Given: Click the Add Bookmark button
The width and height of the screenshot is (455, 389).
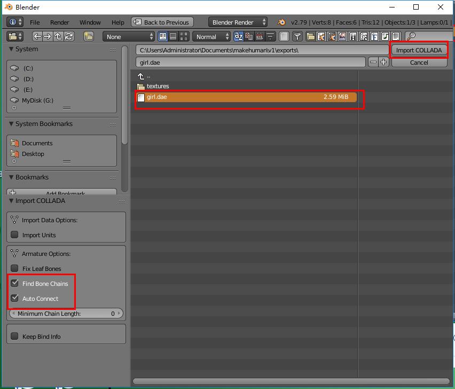Looking at the screenshot, I should [x=61, y=192].
